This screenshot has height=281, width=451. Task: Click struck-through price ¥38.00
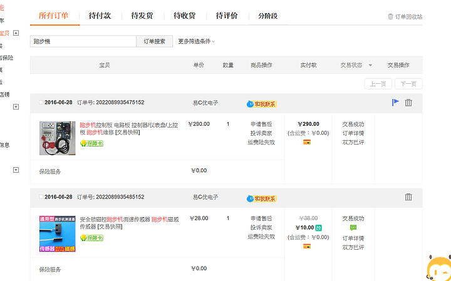(x=308, y=218)
